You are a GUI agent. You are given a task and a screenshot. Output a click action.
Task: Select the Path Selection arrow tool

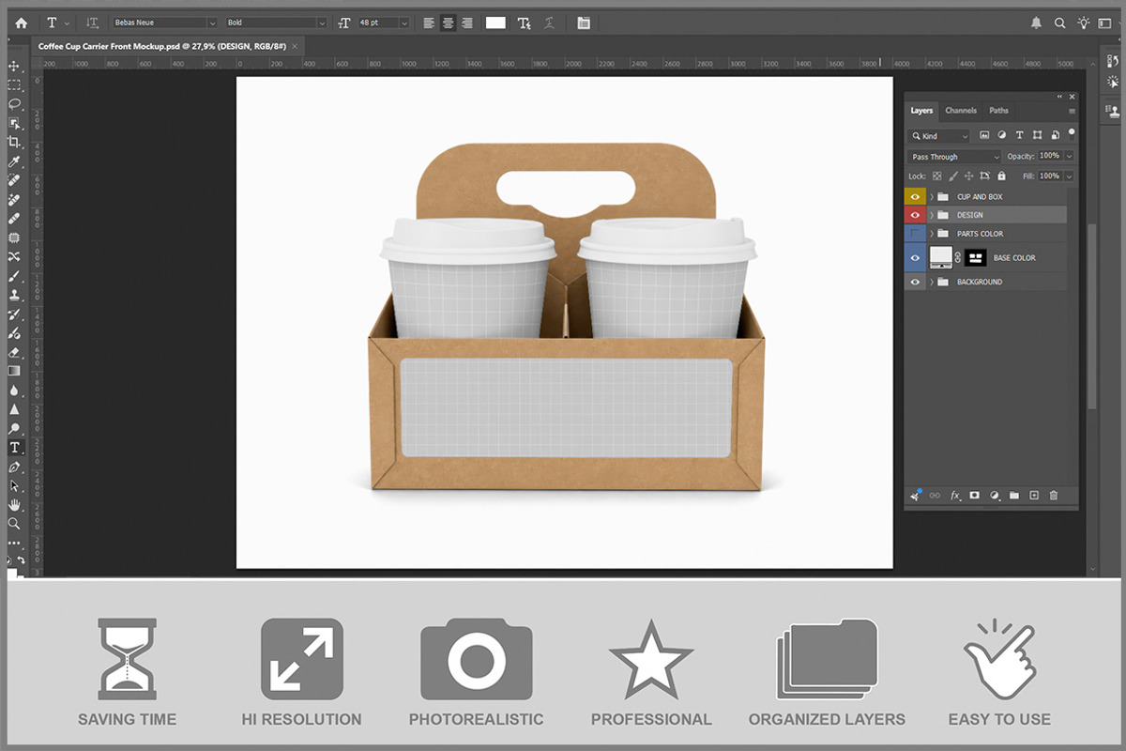14,485
